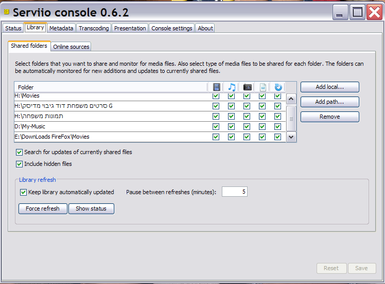
Task: Click the folder list scrollbar thumb
Action: pos(291,118)
